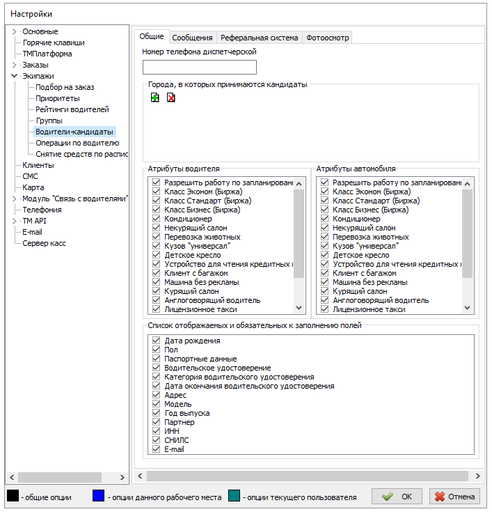Toggle the 'СНИЛС' required field checkbox
492x514 pixels.
point(157,440)
